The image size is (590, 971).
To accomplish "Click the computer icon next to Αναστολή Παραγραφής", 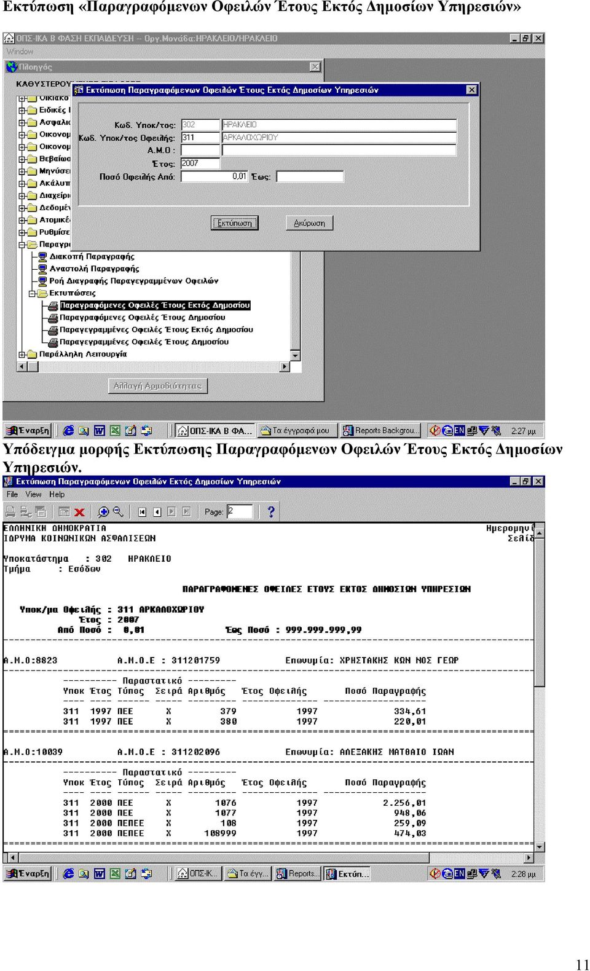I will pos(42,269).
